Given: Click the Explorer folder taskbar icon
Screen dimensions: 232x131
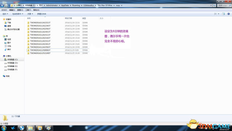Looking at the screenshot, I should click(30, 128).
